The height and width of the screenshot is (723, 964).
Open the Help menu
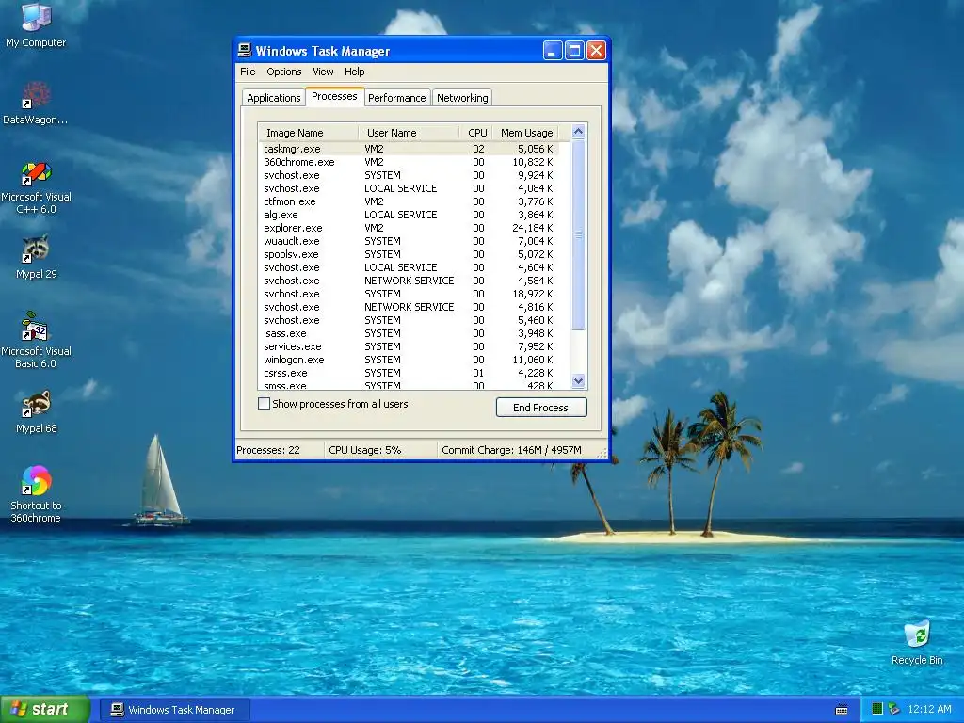pos(354,72)
